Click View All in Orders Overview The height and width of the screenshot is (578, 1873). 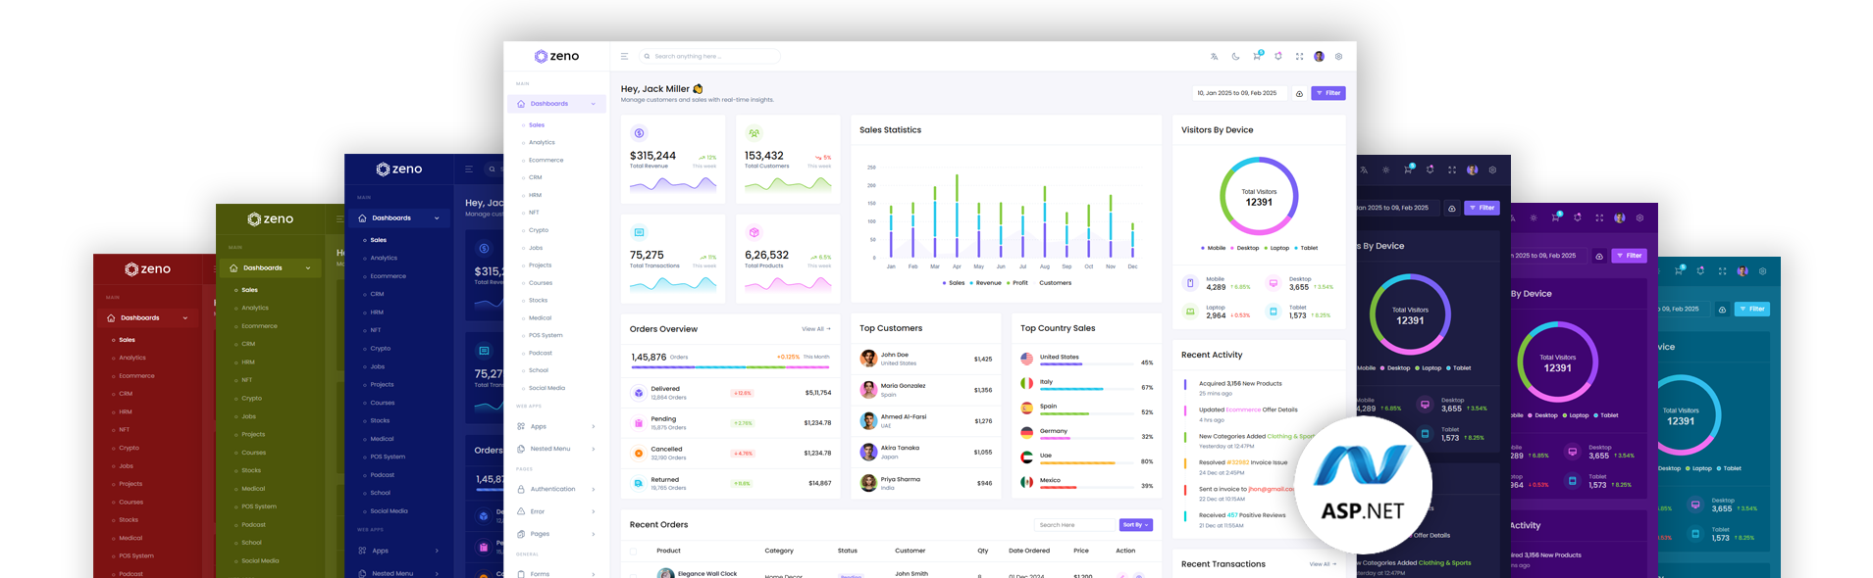point(815,329)
